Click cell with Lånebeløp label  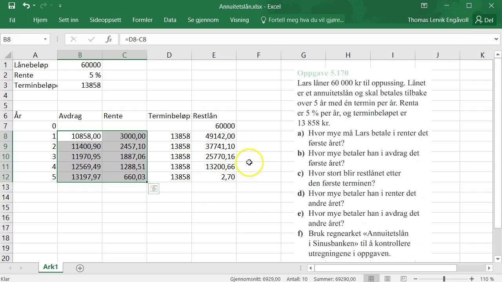[x=35, y=65]
